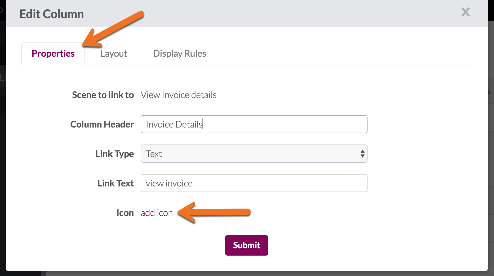Open the Link Type dropdown
This screenshot has width=494, height=276.
(x=254, y=154)
